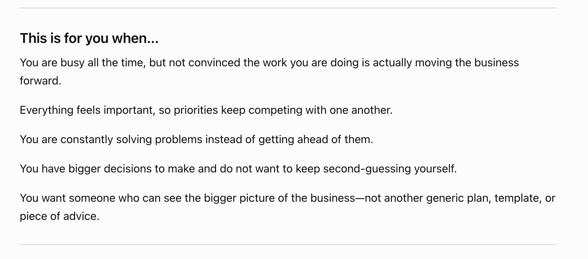Click the horizontal divider below the last paragraph
Image resolution: width=588 pixels, height=259 pixels.
[x=288, y=245]
